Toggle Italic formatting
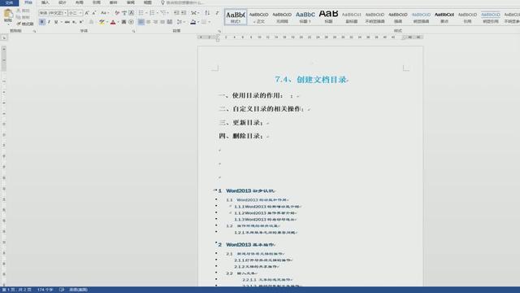 (49, 22)
